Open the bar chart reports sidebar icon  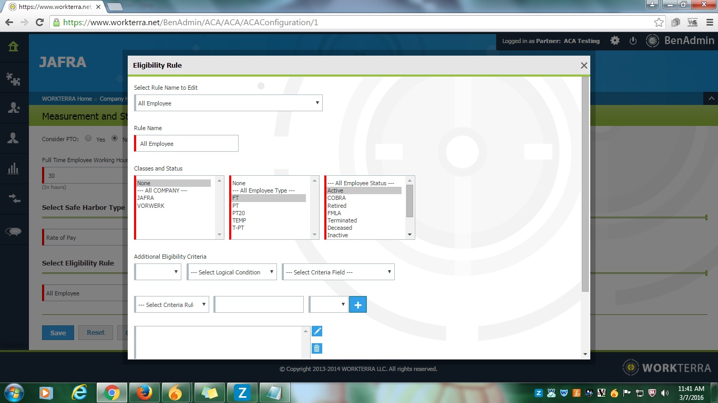point(14,168)
